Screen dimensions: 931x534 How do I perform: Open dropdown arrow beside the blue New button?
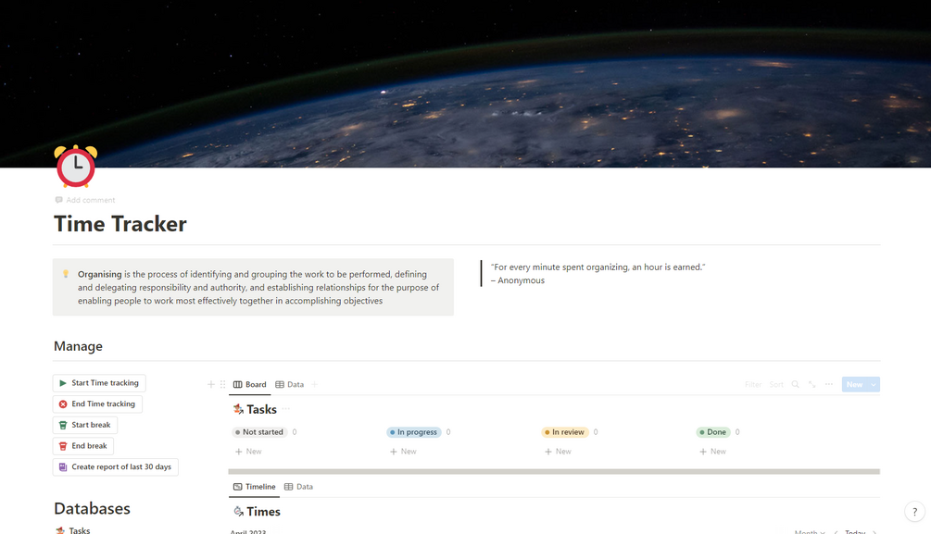pyautogui.click(x=874, y=384)
